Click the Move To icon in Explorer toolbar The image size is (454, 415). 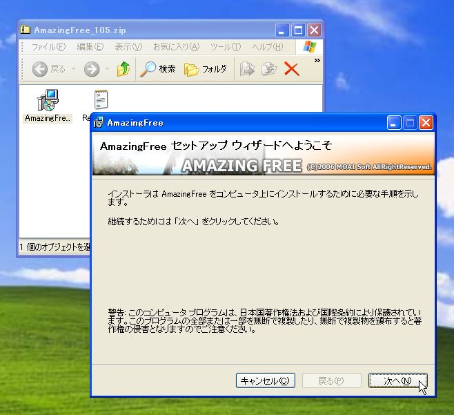point(247,69)
